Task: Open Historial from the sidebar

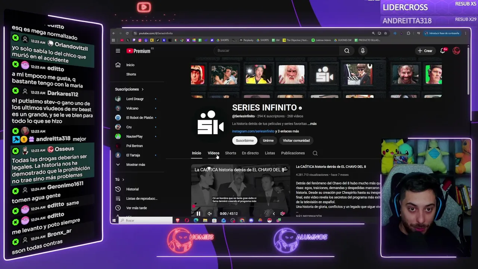Action: (133, 189)
